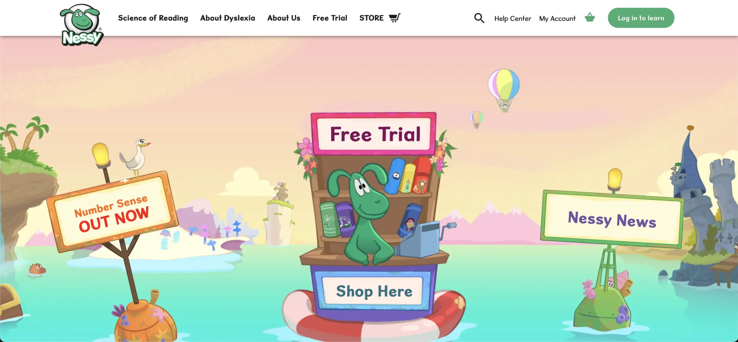Image resolution: width=738 pixels, height=342 pixels.
Task: Open the Help Center link
Action: (x=513, y=18)
